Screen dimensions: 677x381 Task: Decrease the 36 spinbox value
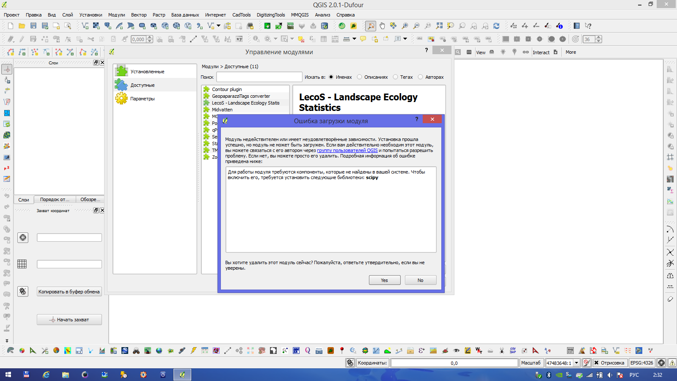(598, 41)
